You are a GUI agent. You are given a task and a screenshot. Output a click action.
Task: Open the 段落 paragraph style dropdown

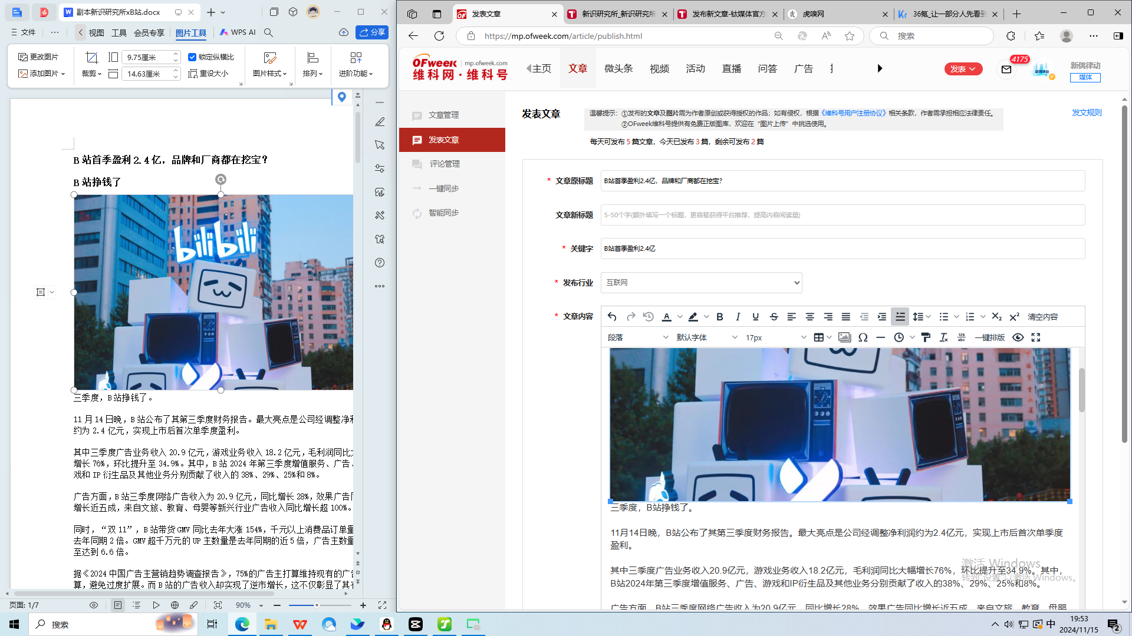pos(639,337)
